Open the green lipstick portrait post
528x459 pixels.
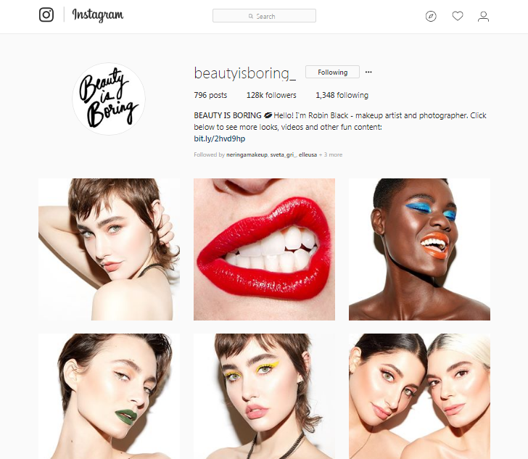click(109, 397)
